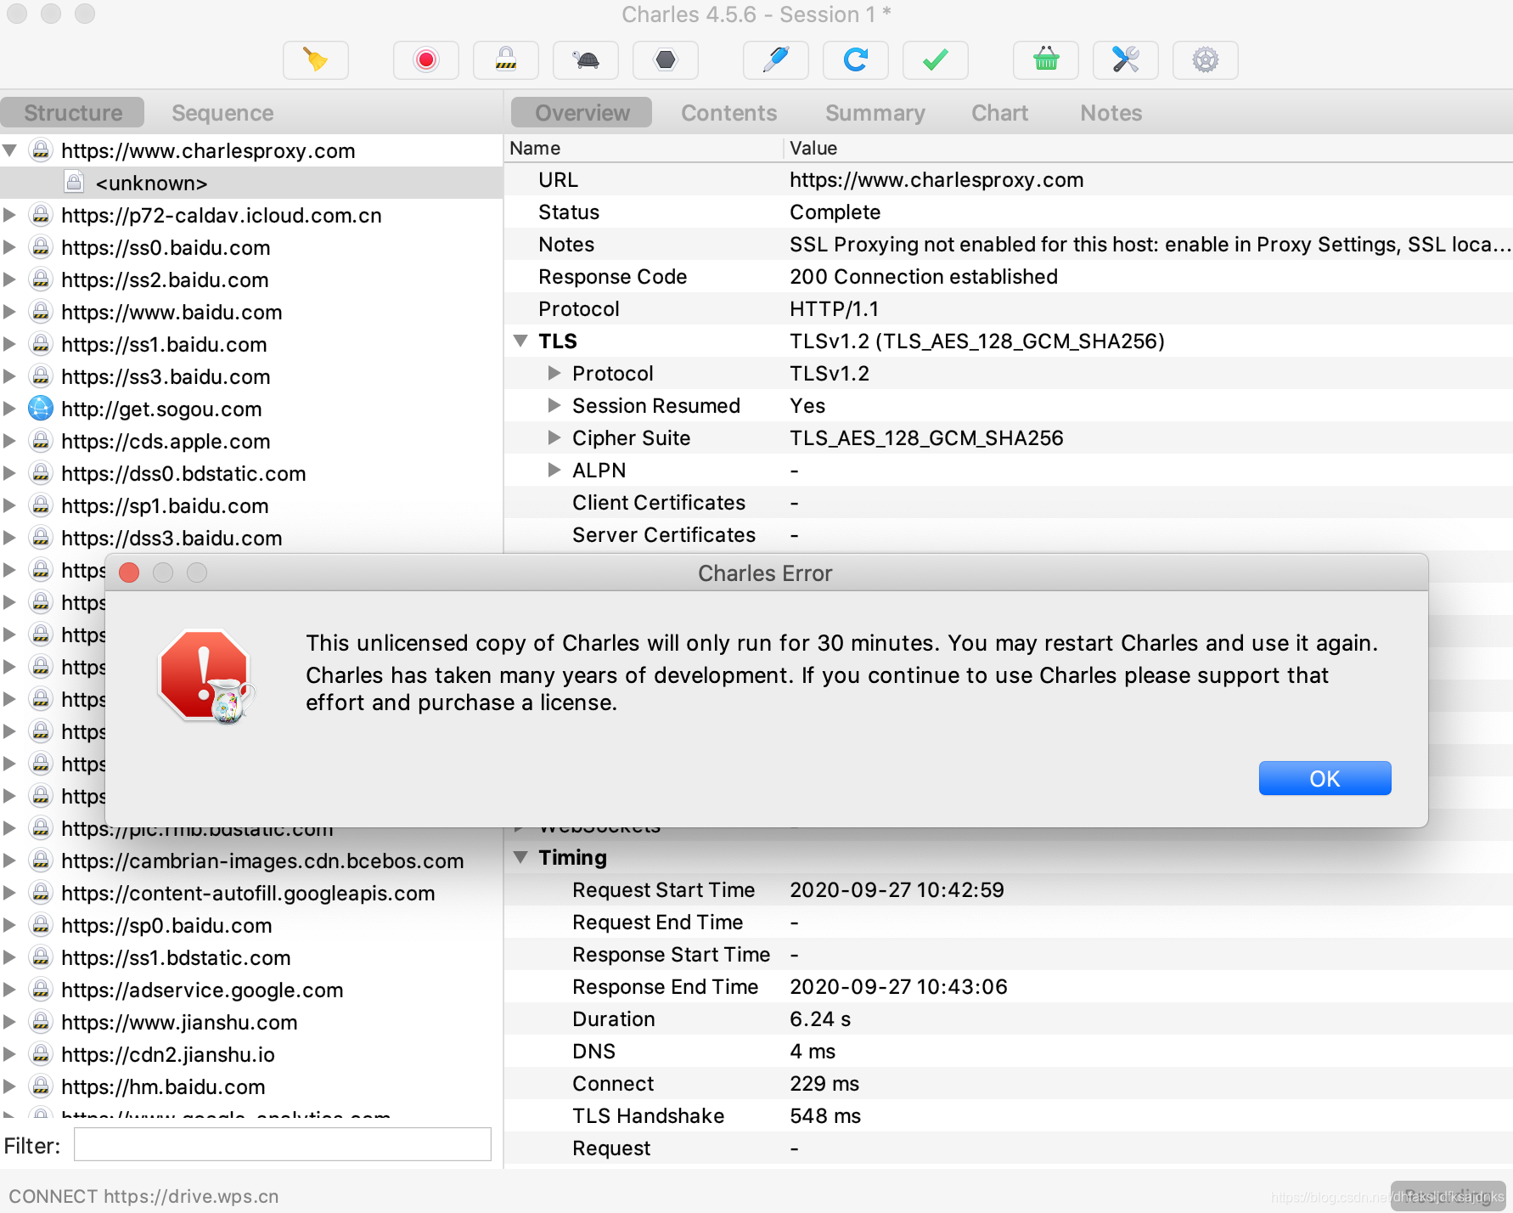Clear the session with the broom icon
The height and width of the screenshot is (1213, 1513).
coord(316,60)
